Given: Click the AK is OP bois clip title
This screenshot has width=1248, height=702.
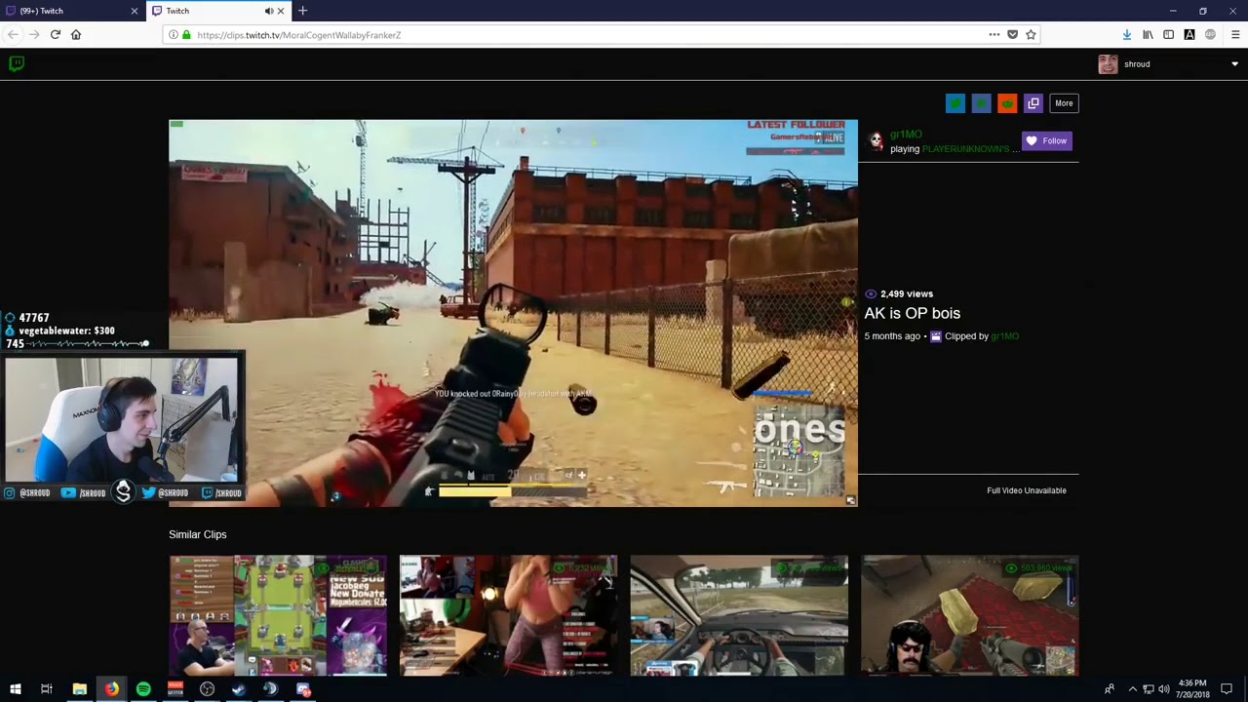Looking at the screenshot, I should (912, 313).
